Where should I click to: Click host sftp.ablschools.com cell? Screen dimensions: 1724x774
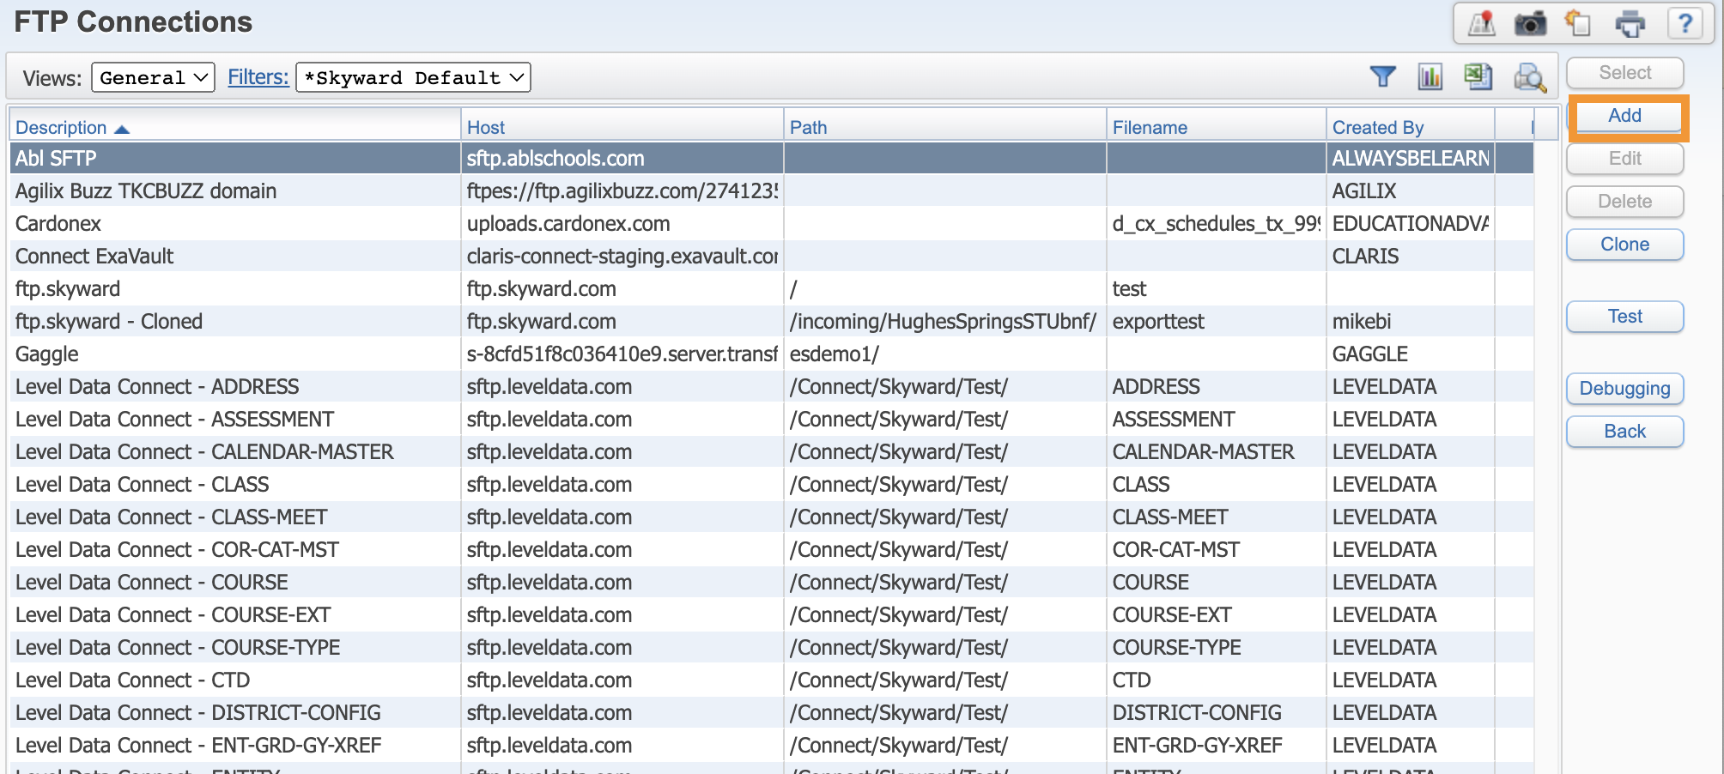point(622,158)
